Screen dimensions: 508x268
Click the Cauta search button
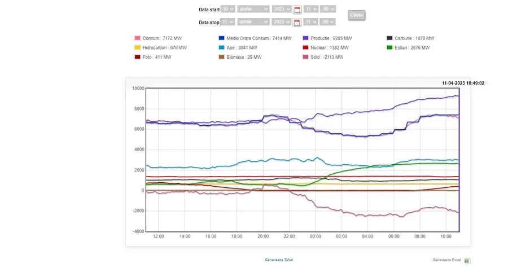(356, 15)
